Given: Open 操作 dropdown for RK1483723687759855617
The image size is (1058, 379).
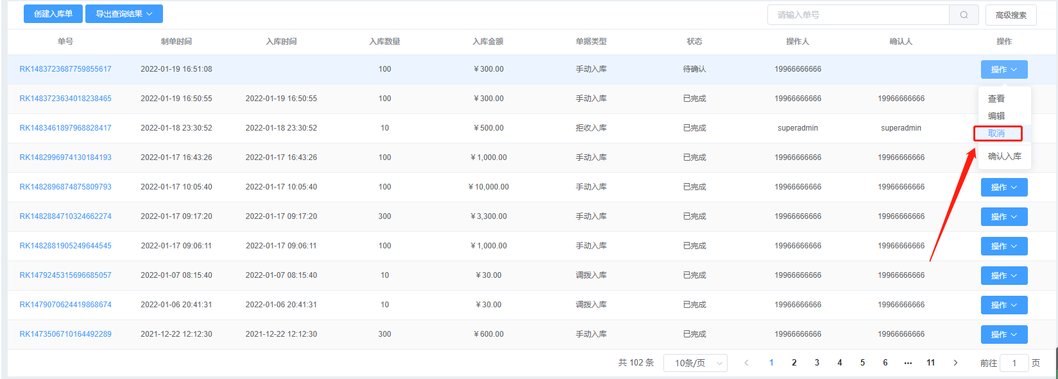Looking at the screenshot, I should point(1004,70).
